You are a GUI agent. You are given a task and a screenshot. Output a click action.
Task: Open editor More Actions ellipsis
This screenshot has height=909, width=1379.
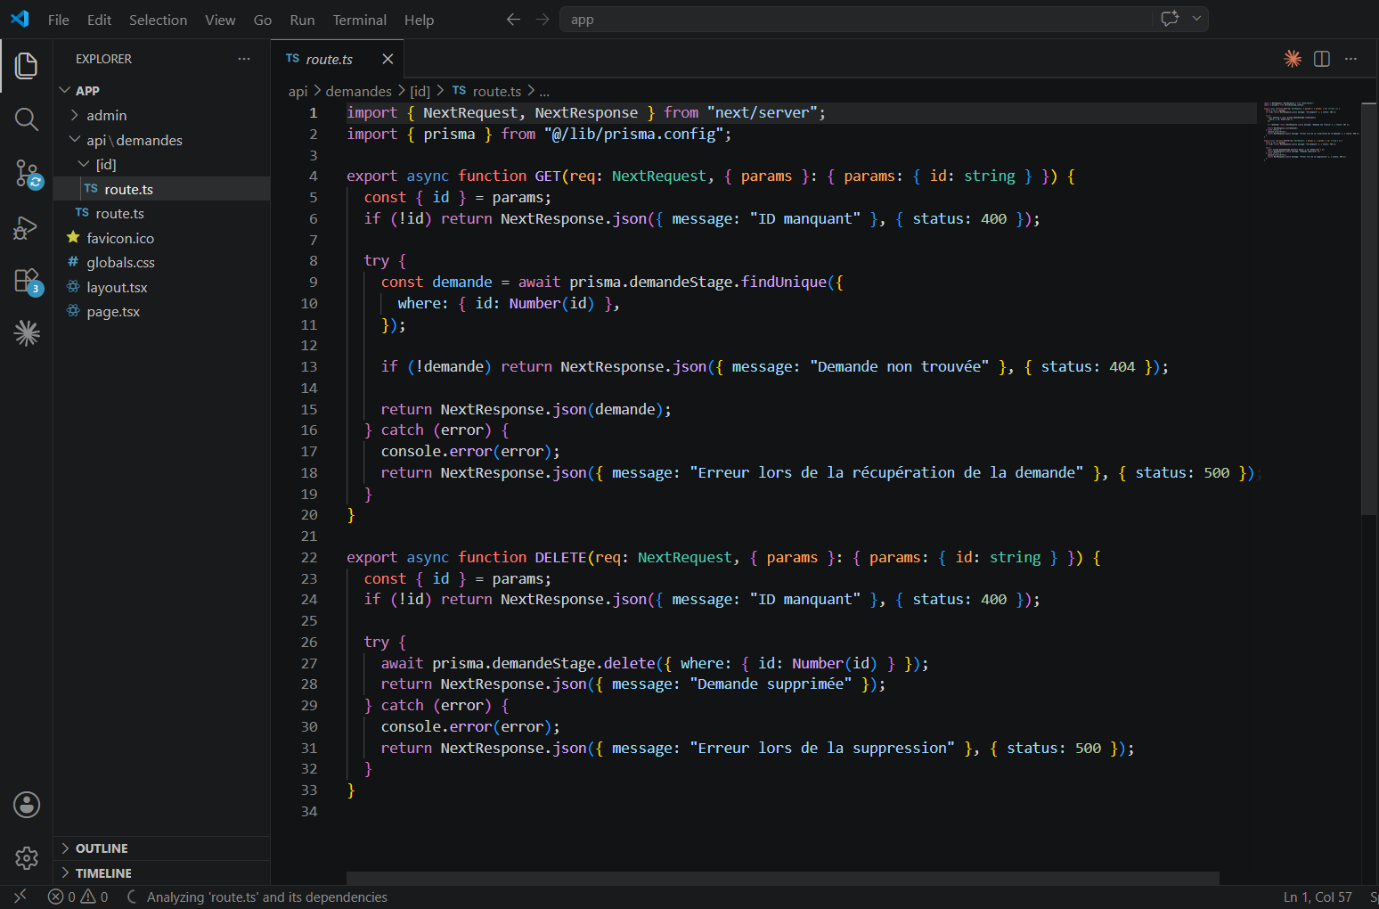[1350, 59]
